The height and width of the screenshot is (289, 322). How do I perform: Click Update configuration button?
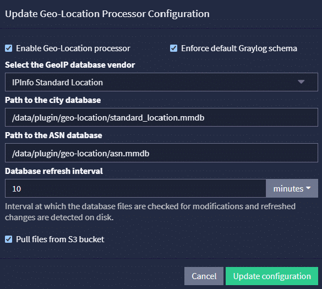(272, 276)
